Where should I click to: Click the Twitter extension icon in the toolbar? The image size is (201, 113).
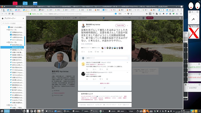tap(167, 14)
